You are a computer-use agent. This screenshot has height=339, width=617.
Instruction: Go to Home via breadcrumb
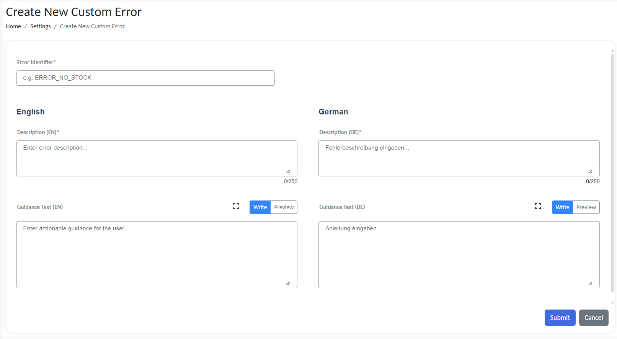(x=13, y=26)
